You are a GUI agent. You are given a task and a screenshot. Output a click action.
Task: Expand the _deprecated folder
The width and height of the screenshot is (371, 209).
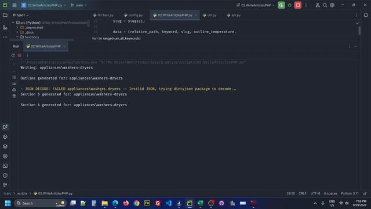pos(17,27)
